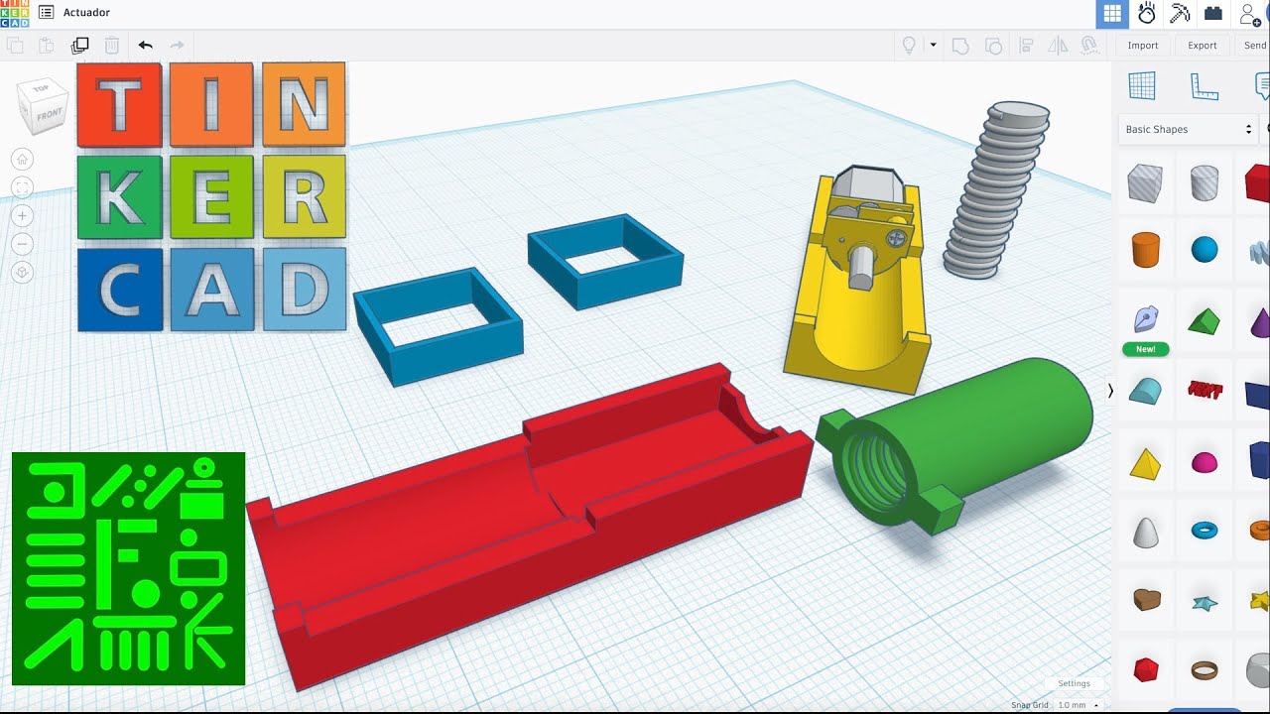
Task: Pick the red Icosahedron shape
Action: click(1146, 669)
